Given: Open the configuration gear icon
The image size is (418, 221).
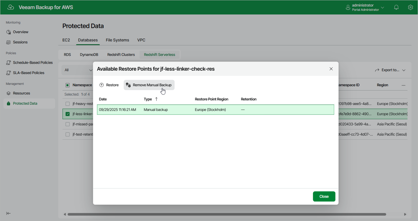Looking at the screenshot, I should (410, 7).
